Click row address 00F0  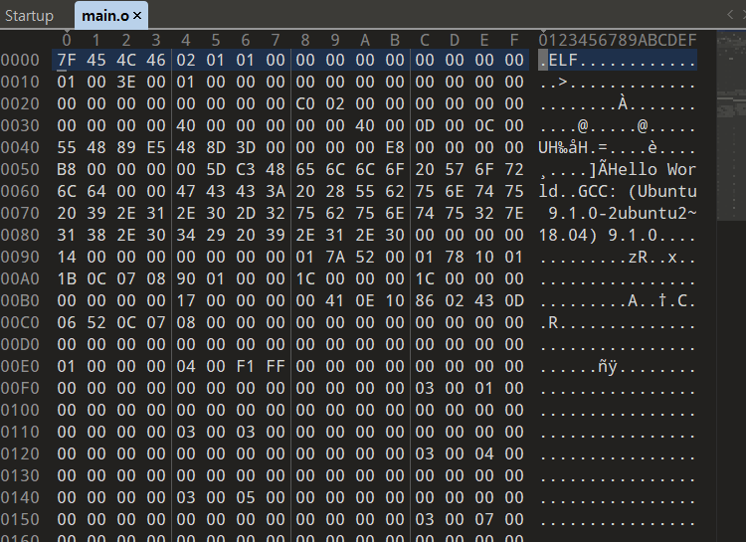coord(20,388)
